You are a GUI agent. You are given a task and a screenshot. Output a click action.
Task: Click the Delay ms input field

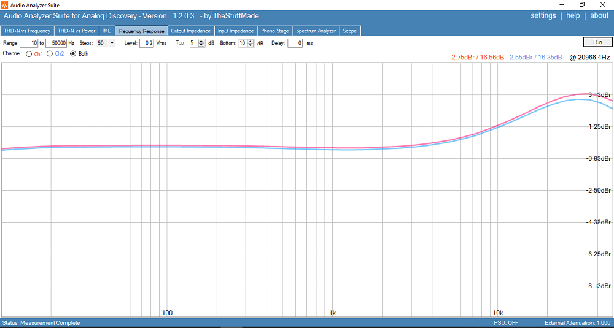tap(295, 43)
